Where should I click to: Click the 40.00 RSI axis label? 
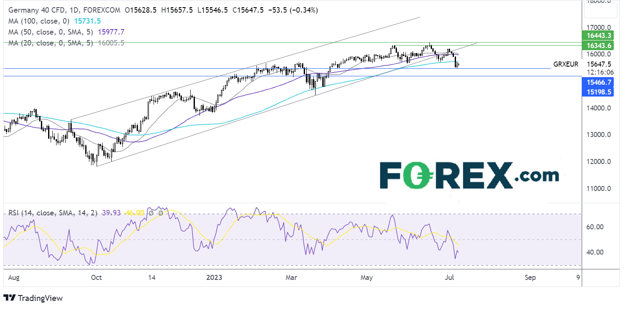(595, 252)
